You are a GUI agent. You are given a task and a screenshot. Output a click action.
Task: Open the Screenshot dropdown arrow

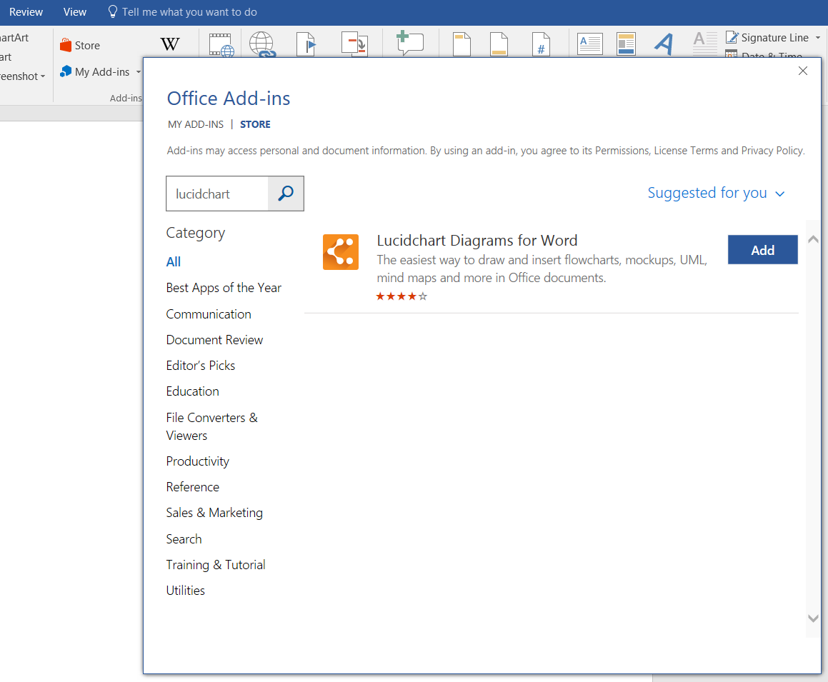coord(43,76)
